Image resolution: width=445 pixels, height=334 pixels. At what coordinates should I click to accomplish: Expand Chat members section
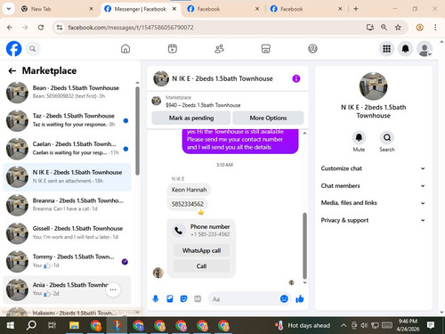tap(373, 185)
